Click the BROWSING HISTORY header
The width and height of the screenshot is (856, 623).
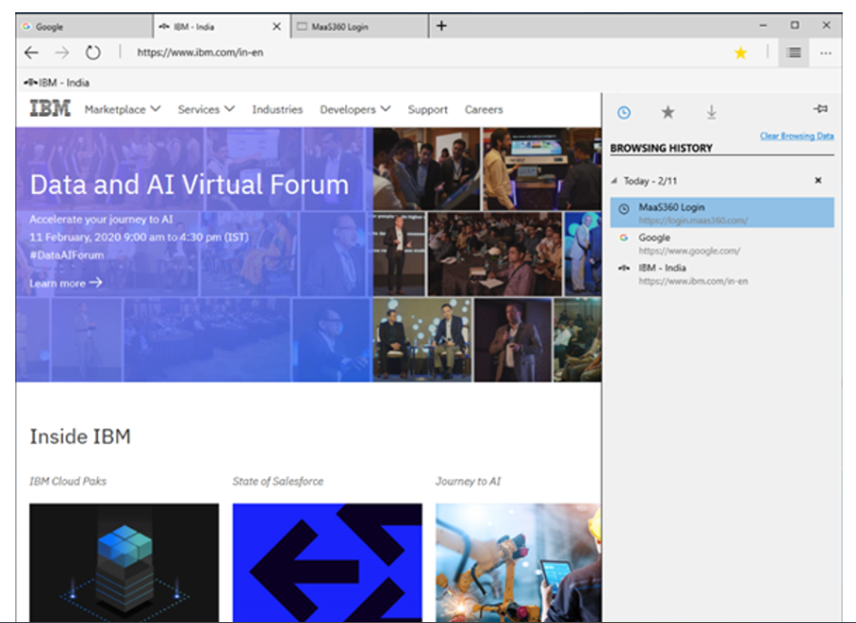661,148
